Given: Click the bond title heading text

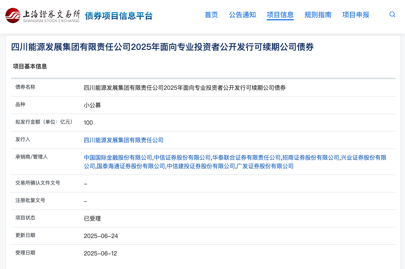Looking at the screenshot, I should [162, 47].
